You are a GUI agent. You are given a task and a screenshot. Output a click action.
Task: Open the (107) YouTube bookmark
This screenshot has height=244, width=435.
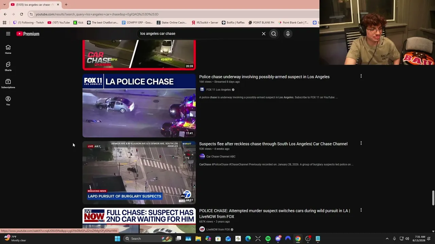(x=58, y=23)
